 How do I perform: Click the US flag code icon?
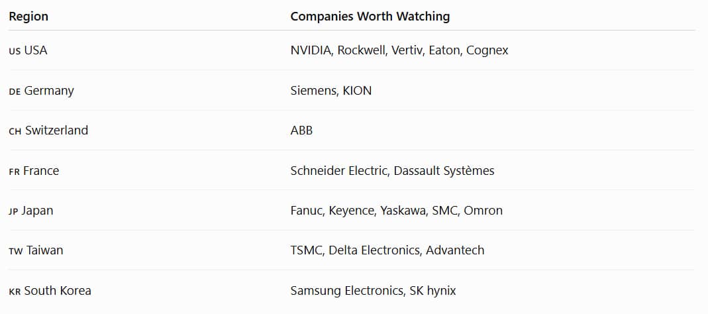click(15, 52)
